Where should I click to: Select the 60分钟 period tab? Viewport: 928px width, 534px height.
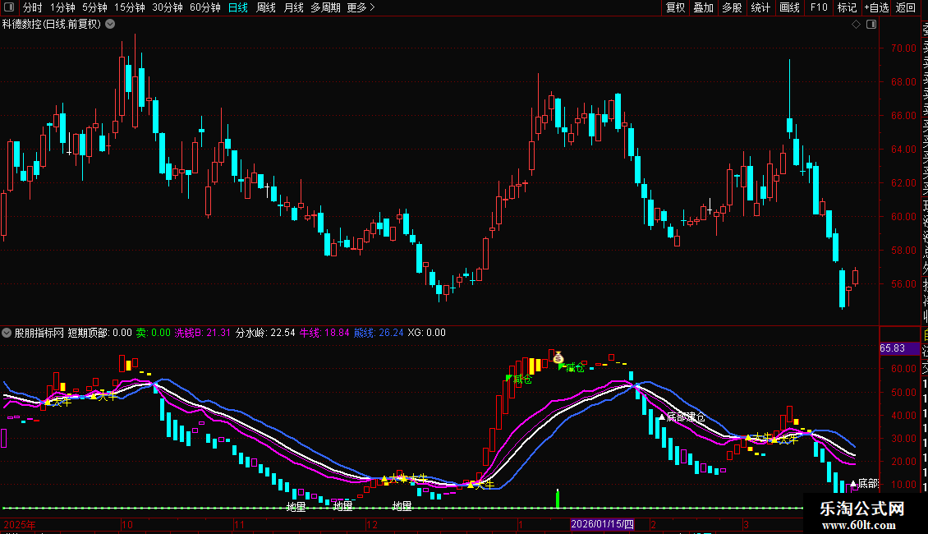pyautogui.click(x=204, y=7)
